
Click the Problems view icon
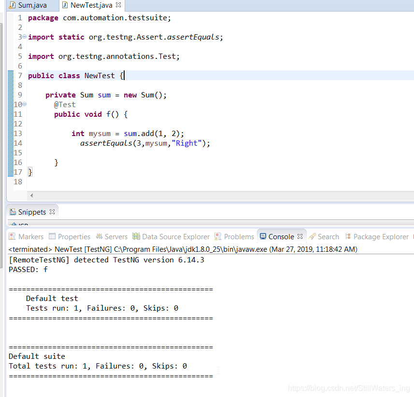[x=218, y=236]
